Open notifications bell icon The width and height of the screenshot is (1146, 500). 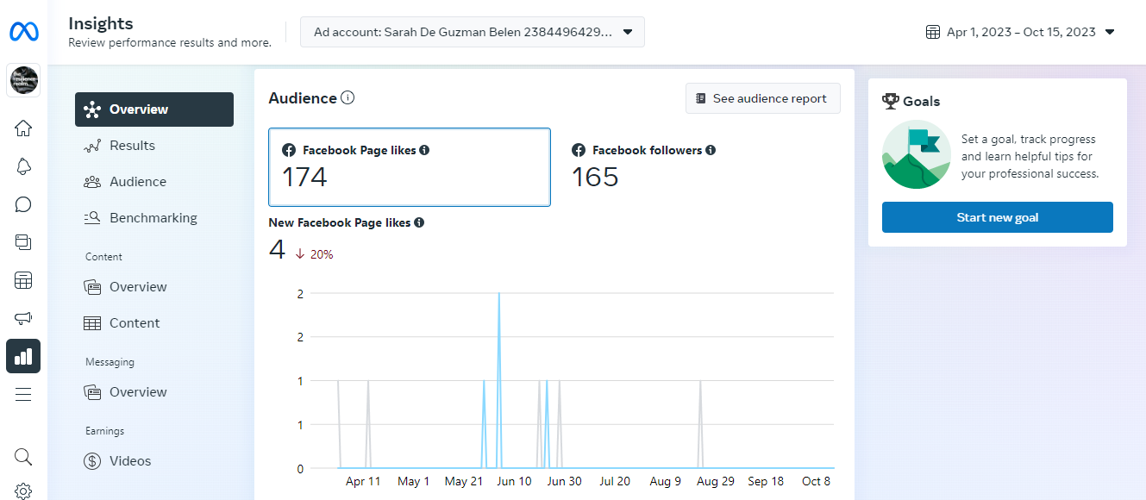pos(23,166)
